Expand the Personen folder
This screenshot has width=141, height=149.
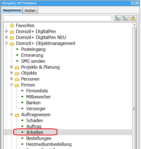tap(11, 79)
